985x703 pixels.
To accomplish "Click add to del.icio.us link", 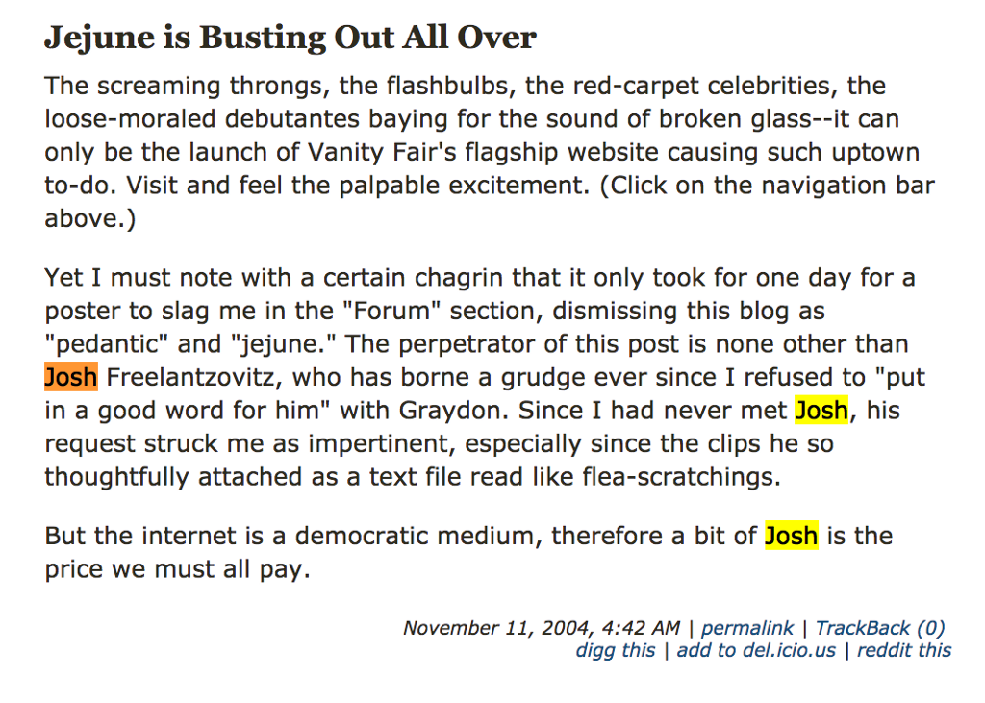I will (x=756, y=650).
